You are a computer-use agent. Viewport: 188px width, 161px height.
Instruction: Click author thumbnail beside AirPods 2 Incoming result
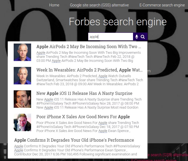(23, 52)
